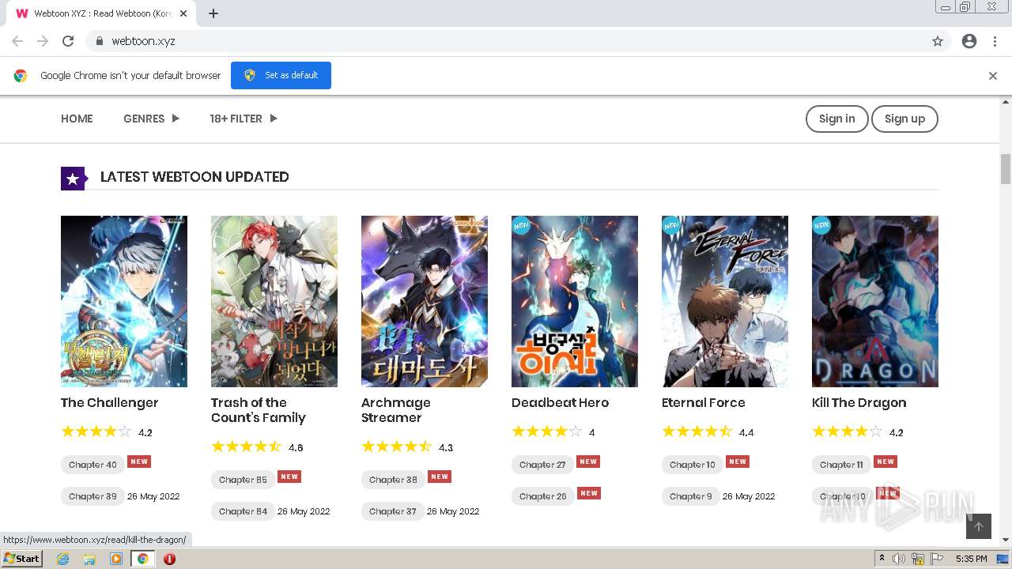Select the Webtoon XYZ browser tab
Viewport: 1012px width, 569px height.
tap(101, 13)
